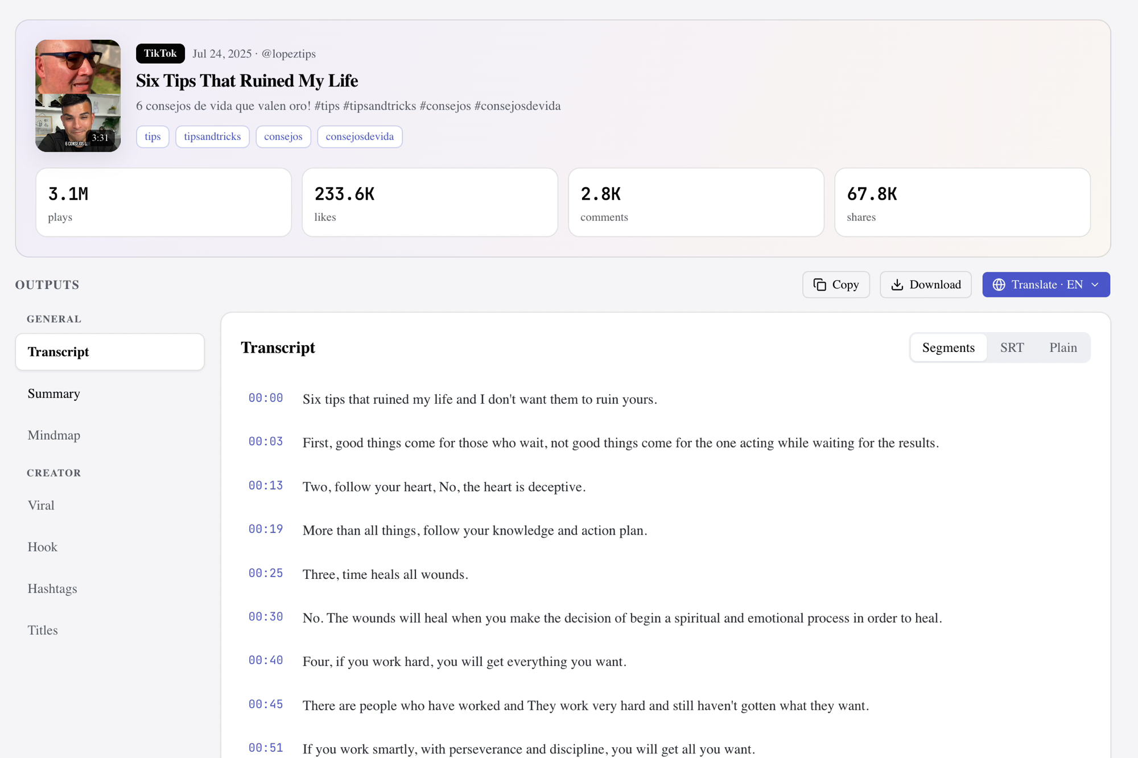Switch transcript view to SRT
The height and width of the screenshot is (758, 1138).
(x=1012, y=347)
